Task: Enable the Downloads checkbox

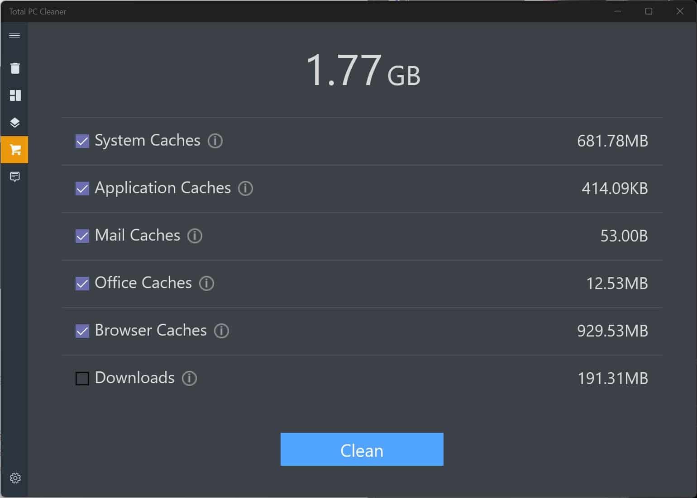Action: [82, 379]
